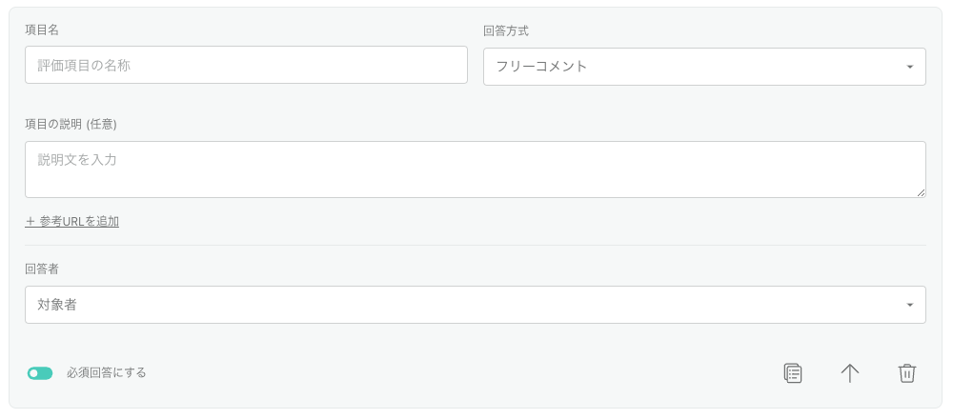The width and height of the screenshot is (953, 419).
Task: Click the 回答方式 field label
Action: tap(506, 31)
